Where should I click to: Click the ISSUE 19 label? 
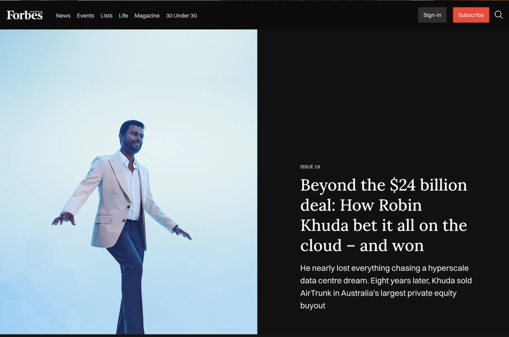(310, 167)
